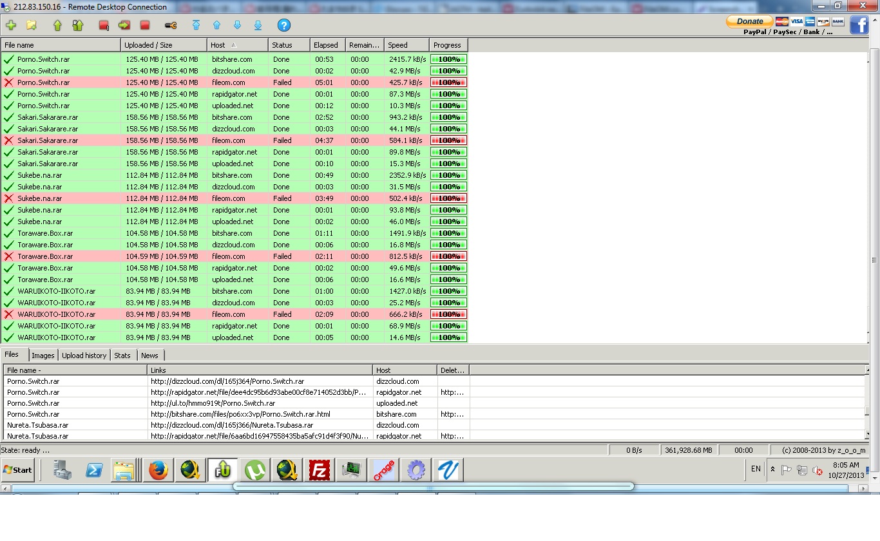Sort upload list by Host column

click(238, 45)
